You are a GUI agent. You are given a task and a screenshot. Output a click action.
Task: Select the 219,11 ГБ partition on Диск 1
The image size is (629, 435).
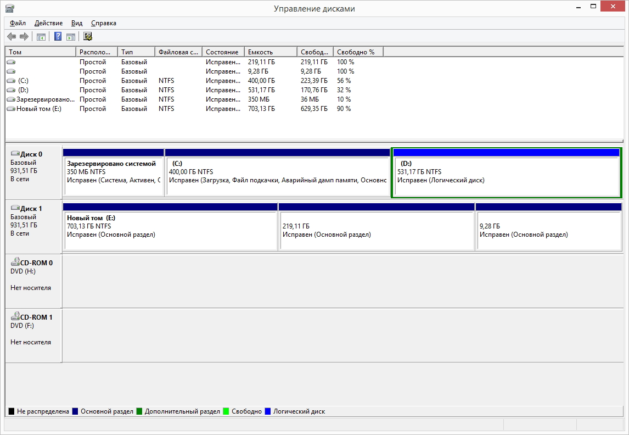[377, 227]
